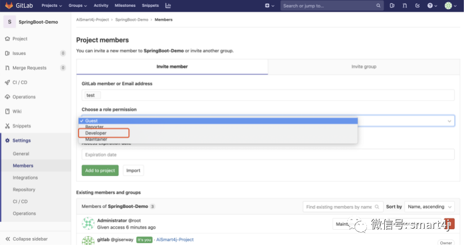Select Reporter role option
The image size is (465, 246).
click(218, 127)
